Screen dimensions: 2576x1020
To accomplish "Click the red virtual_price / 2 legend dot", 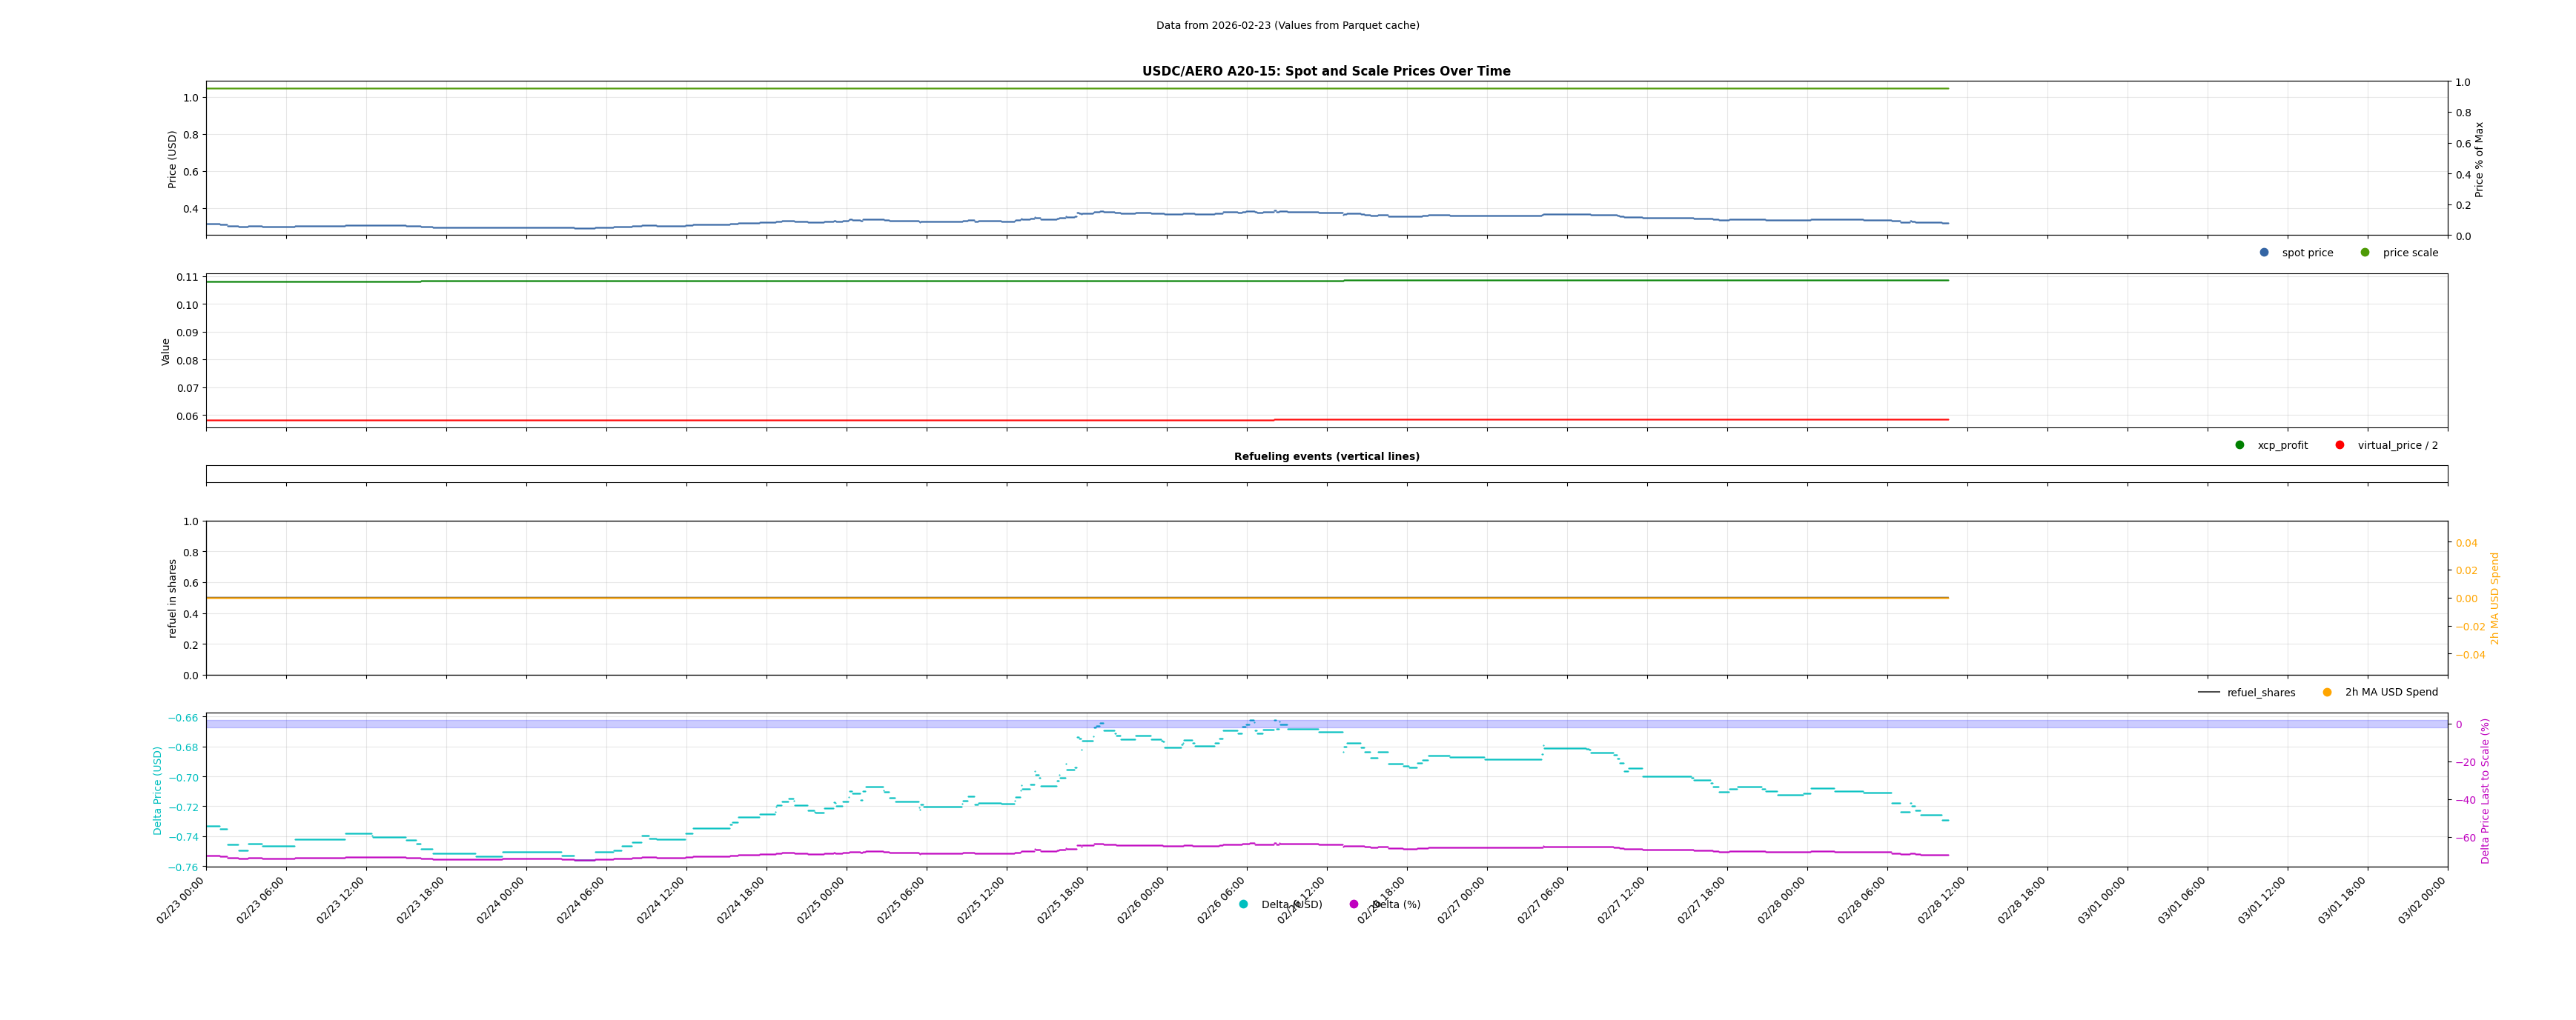I will tap(2340, 446).
